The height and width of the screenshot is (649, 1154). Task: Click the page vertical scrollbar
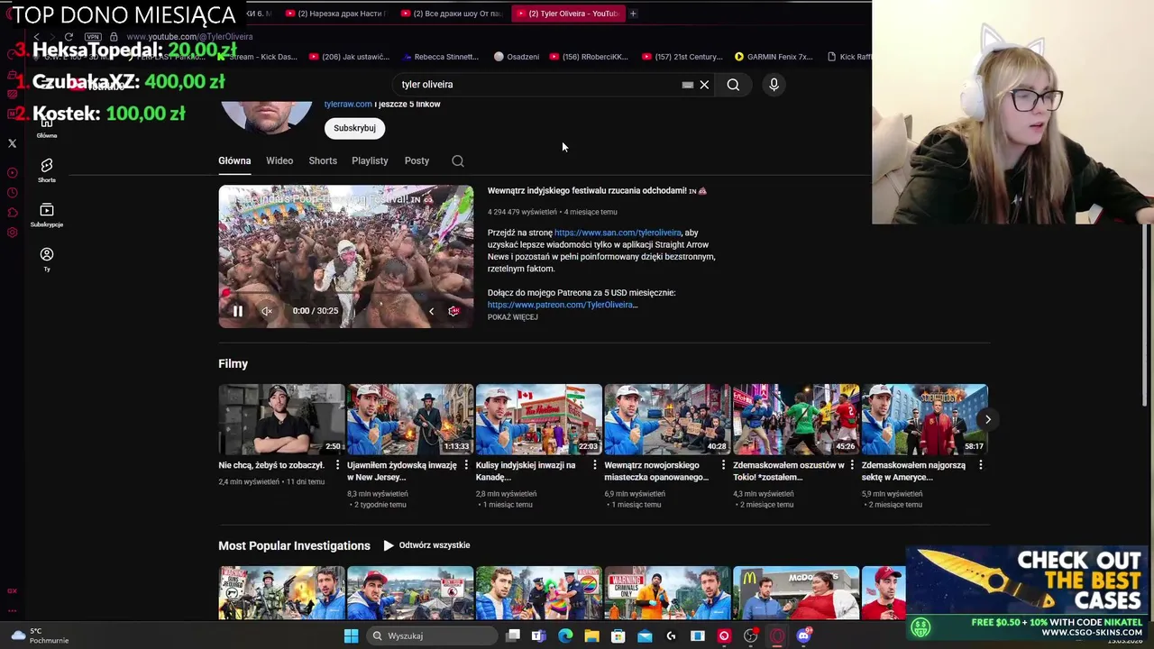[x=1147, y=315]
